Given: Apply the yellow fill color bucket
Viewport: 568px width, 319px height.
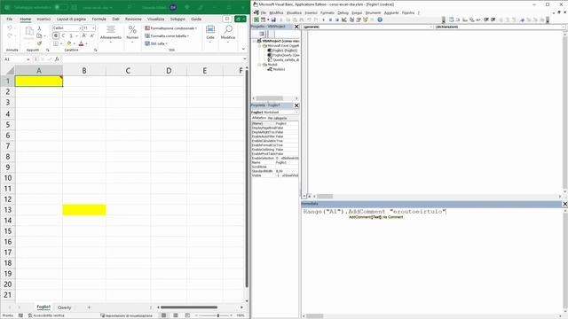Looking at the screenshot, I should (x=69, y=43).
